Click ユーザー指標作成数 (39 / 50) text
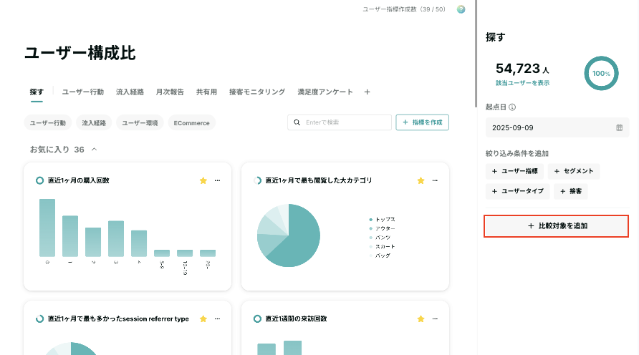This screenshot has height=355, width=639. [x=404, y=9]
